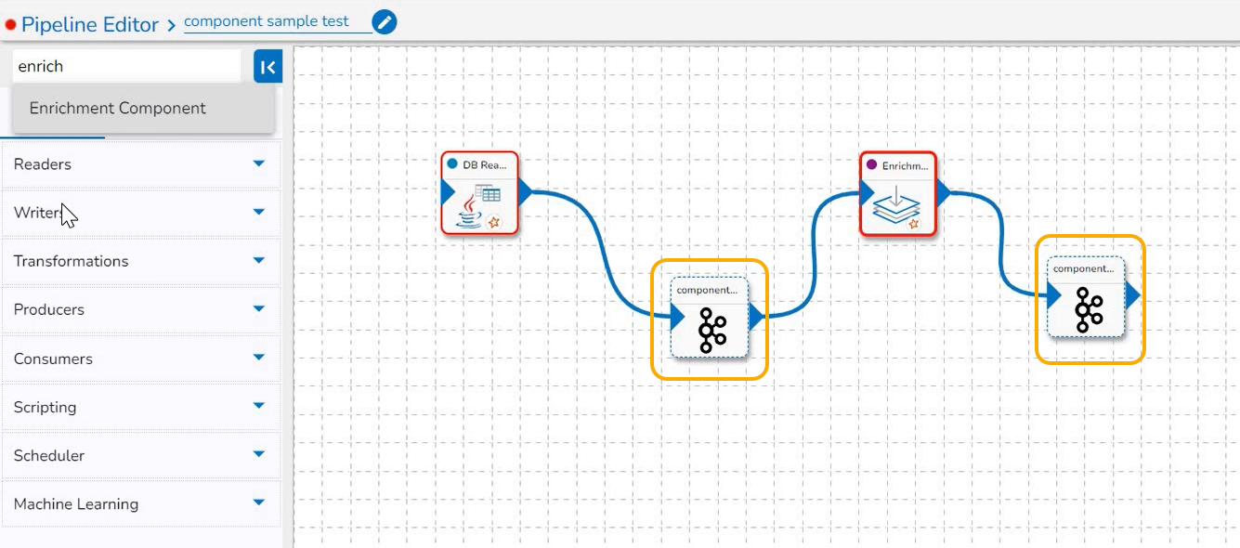Expand the Scheduler category
This screenshot has width=1240, height=548.
click(140, 455)
